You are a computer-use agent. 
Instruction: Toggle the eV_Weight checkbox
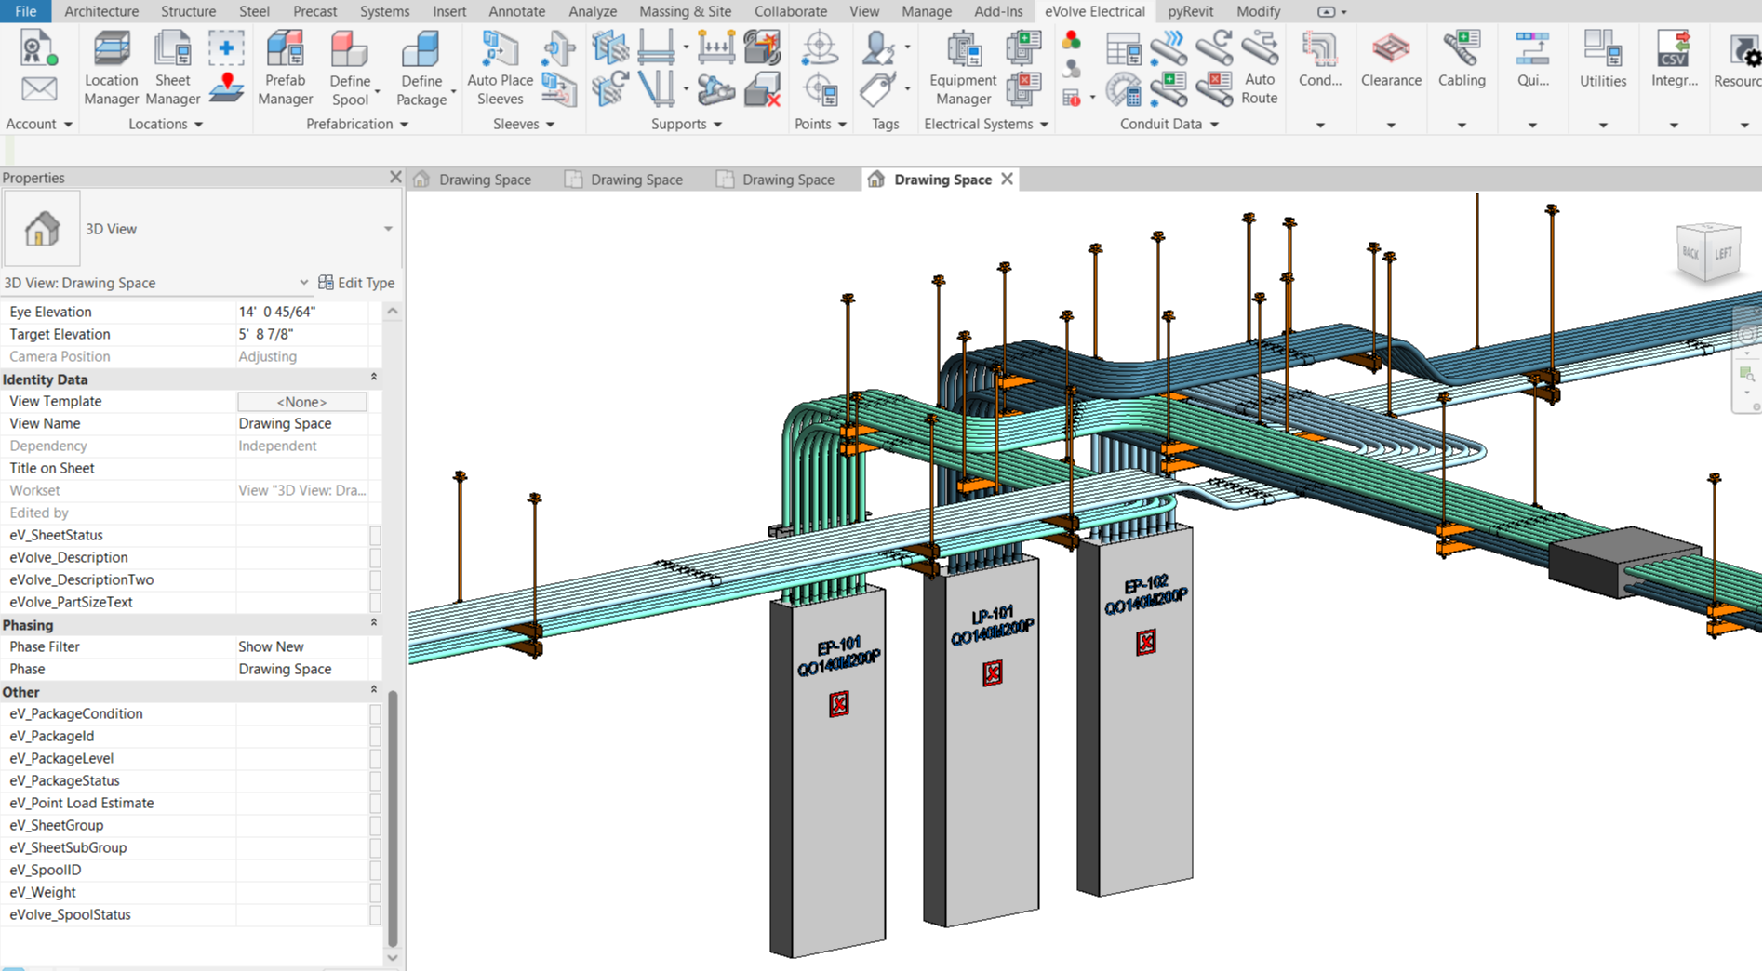point(375,892)
